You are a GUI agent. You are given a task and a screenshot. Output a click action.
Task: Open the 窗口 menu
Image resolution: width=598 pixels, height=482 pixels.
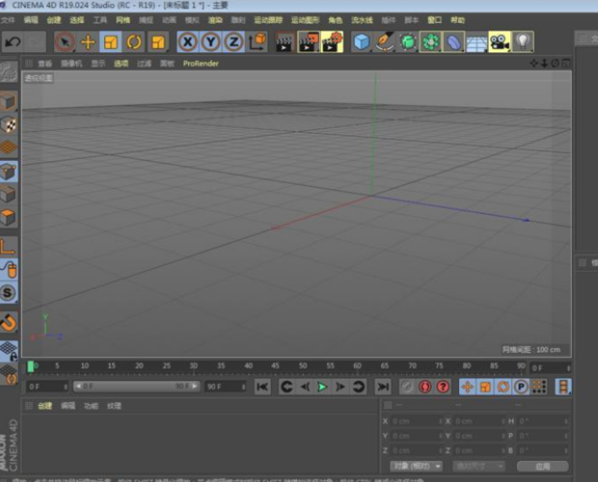434,20
